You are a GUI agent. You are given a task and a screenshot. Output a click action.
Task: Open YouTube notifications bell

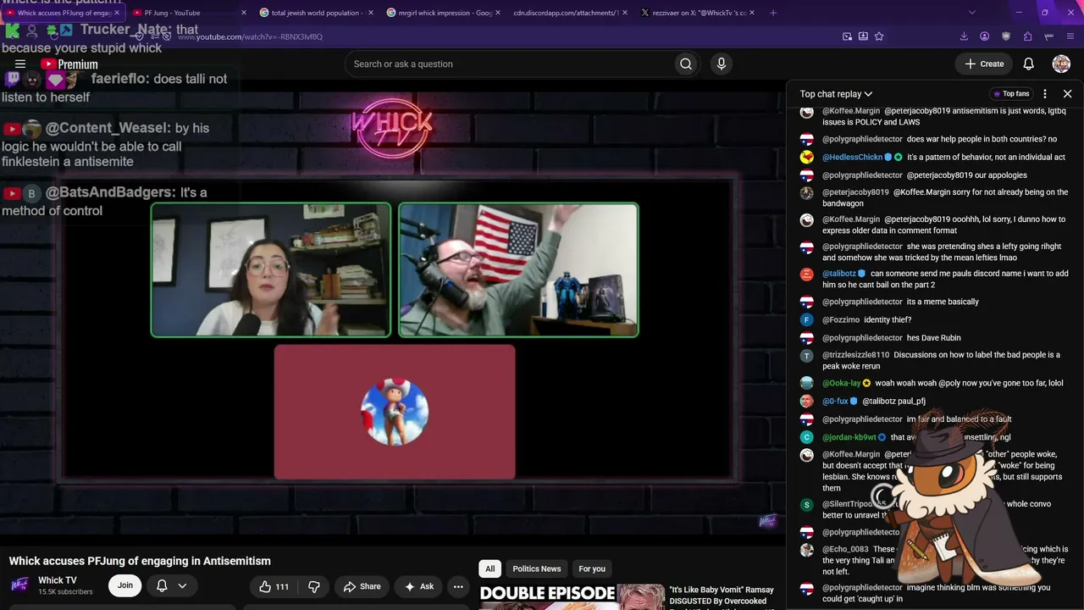1028,64
